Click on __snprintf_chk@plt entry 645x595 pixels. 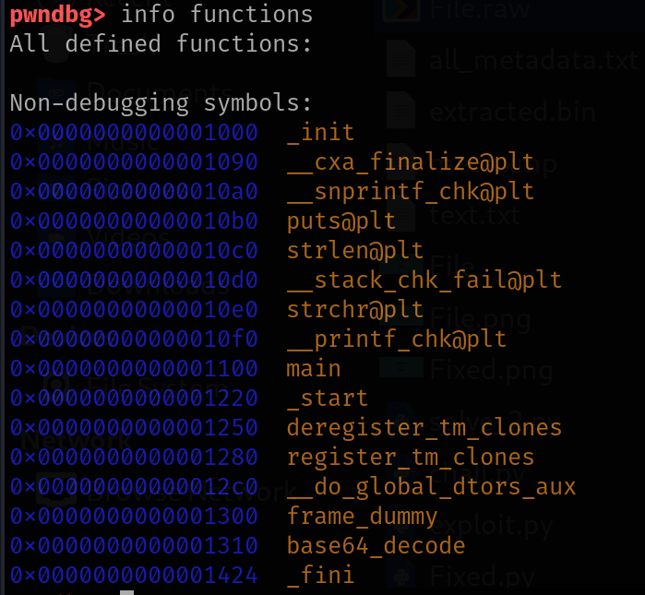pyautogui.click(x=410, y=191)
